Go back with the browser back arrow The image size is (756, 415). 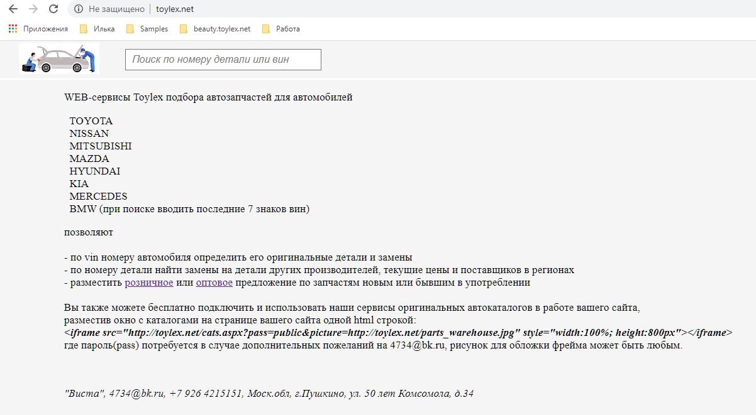tap(13, 9)
